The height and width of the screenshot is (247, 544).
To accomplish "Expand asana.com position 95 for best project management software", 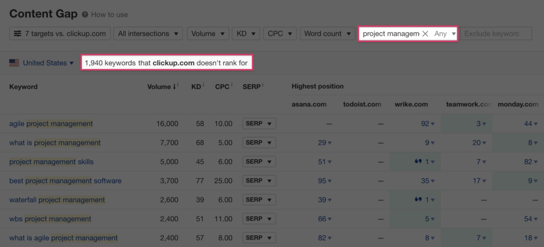I will (x=325, y=181).
